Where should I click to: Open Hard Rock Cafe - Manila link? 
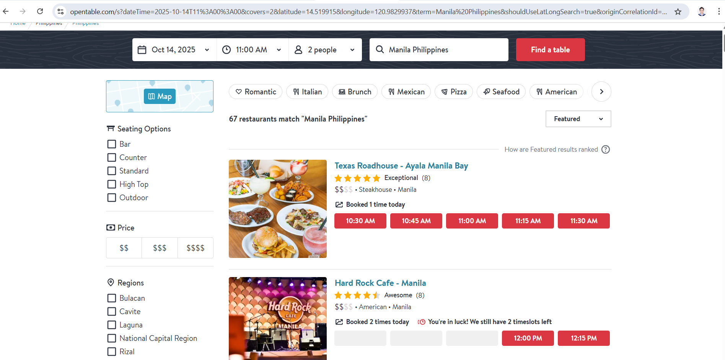(380, 283)
